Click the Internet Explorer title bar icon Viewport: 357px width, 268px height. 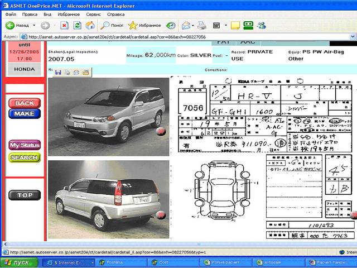(4, 6)
